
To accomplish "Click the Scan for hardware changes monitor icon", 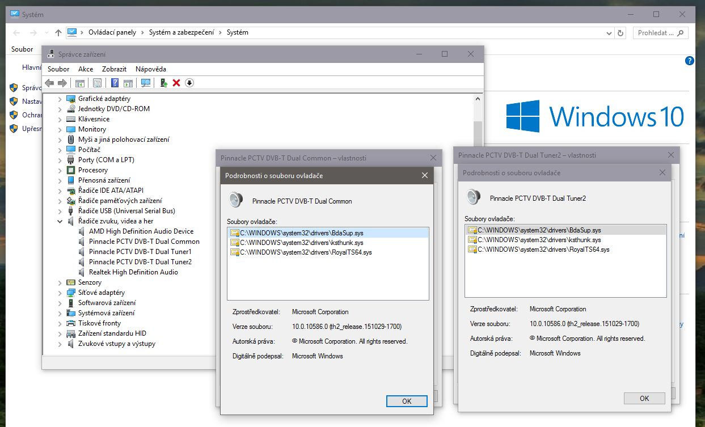I will tap(146, 83).
